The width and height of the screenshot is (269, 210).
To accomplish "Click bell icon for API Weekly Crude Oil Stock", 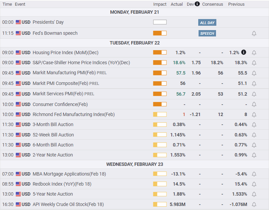I will pos(254,204).
